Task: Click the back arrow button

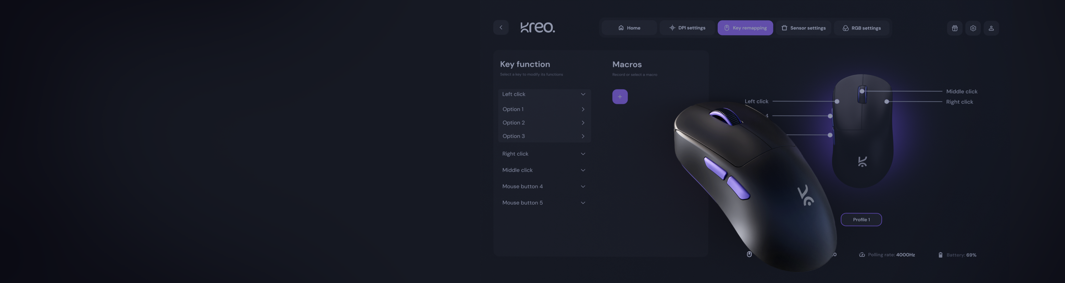Action: 501,28
